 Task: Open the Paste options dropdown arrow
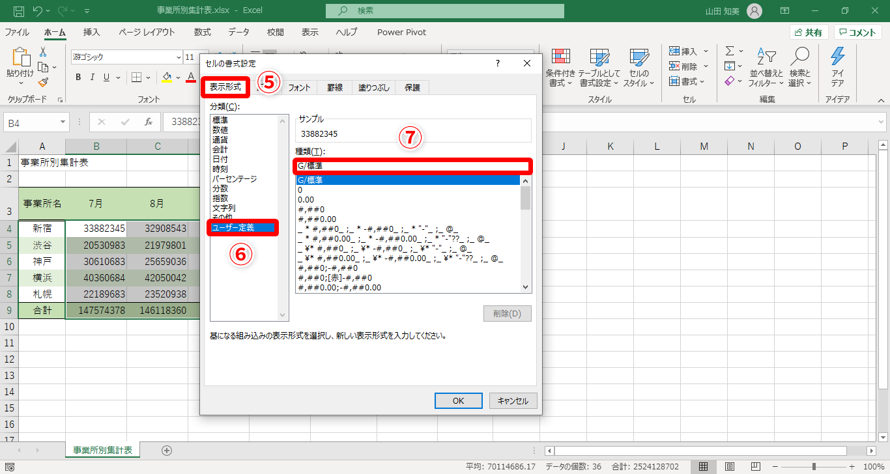coord(21,83)
